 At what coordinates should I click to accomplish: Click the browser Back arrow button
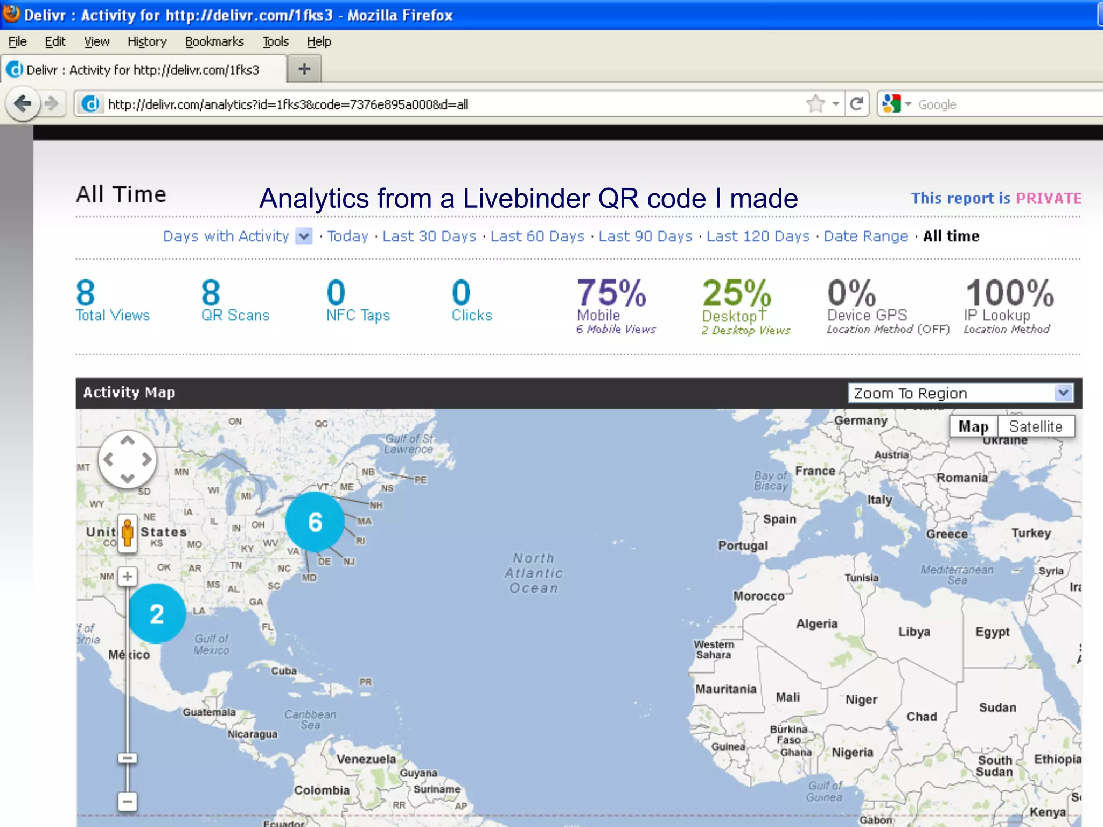click(23, 103)
